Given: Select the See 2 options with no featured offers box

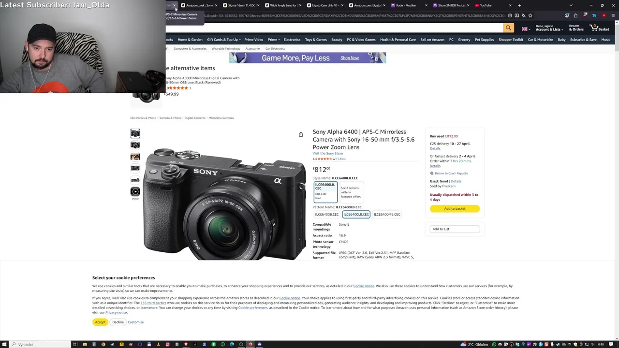Looking at the screenshot, I should click(x=351, y=192).
